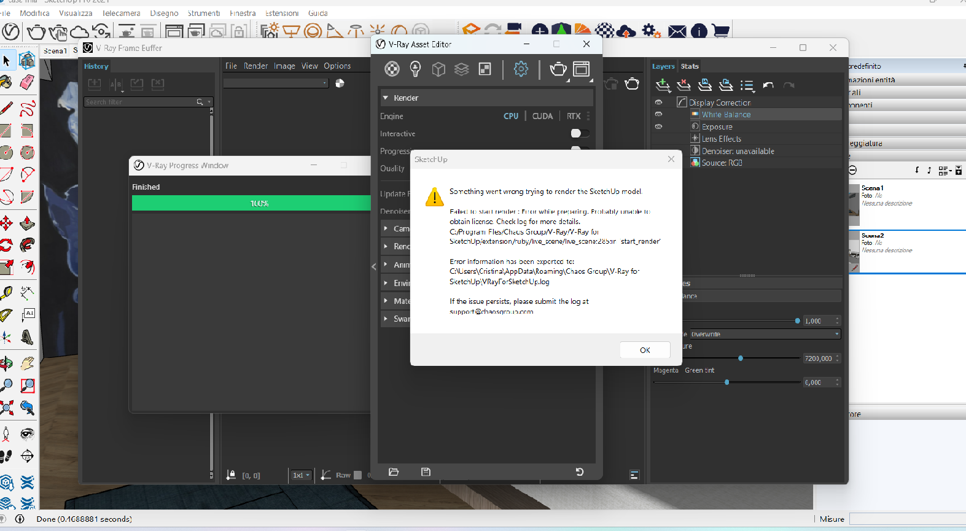966x531 pixels.
Task: Select the Orbit tool in left toolbar
Action: point(6,363)
